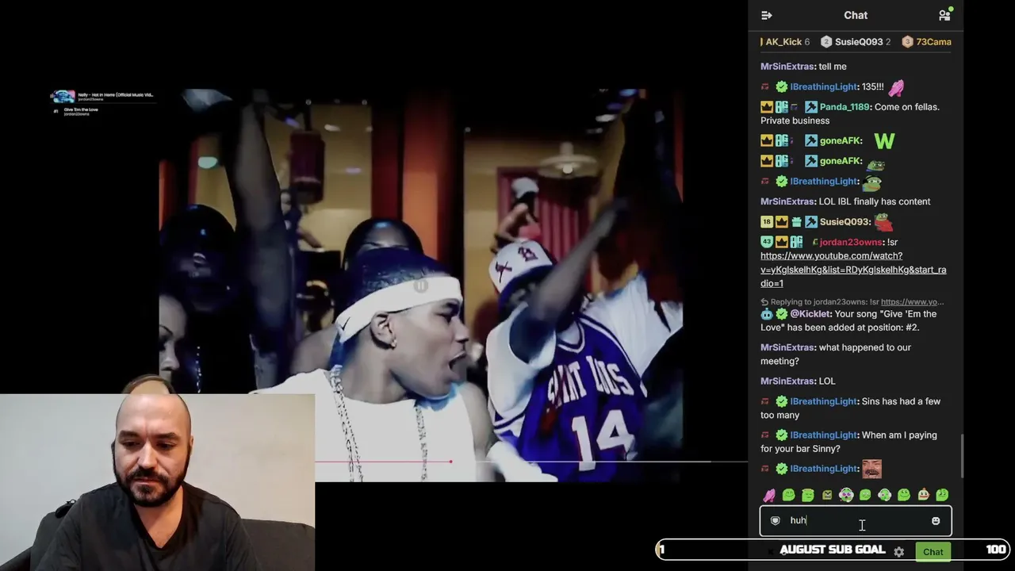Click the rank 3 bronze badge by 73Cama
This screenshot has width=1015, height=571.
(908, 42)
